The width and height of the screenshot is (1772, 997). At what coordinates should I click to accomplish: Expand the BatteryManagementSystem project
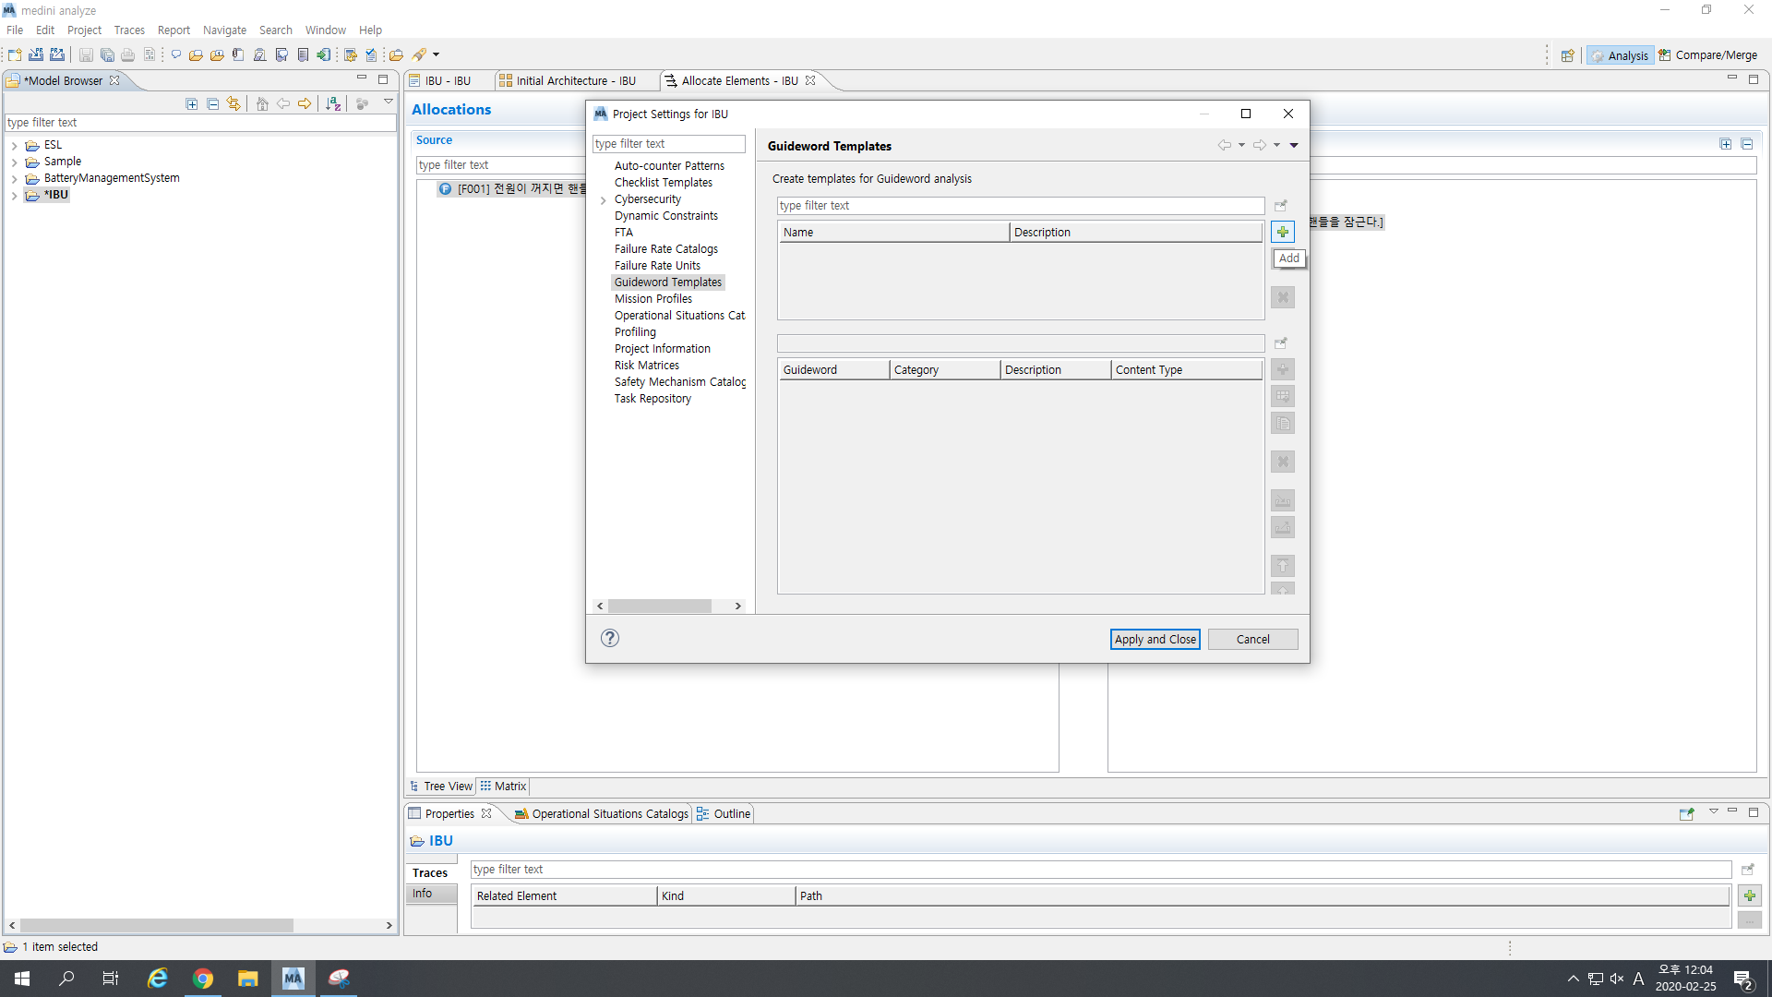pos(15,178)
